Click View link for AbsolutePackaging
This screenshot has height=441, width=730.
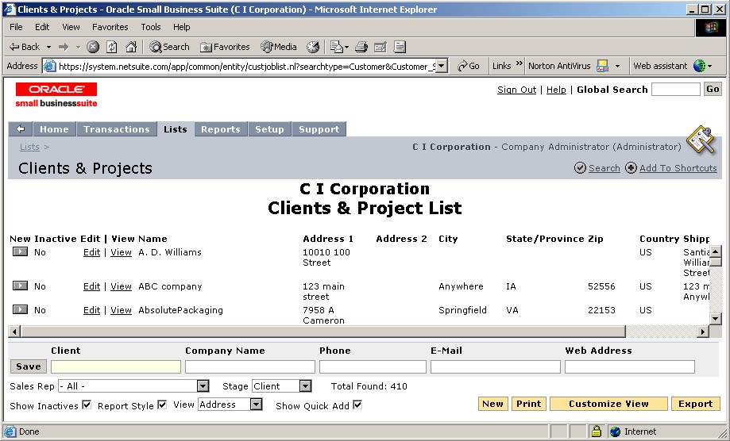[121, 310]
